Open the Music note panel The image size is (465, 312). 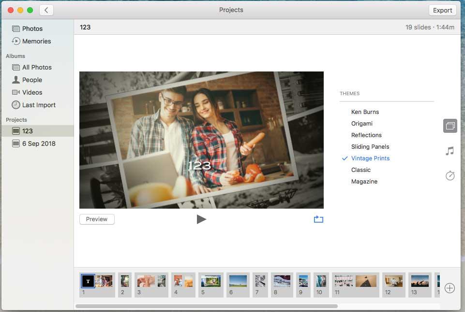coord(450,151)
